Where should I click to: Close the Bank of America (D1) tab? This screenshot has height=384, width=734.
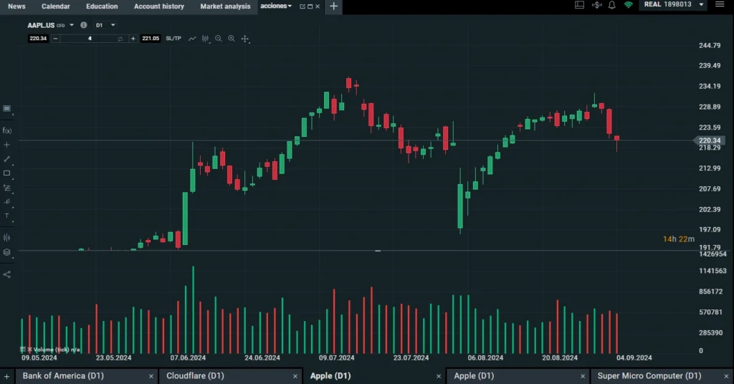coord(151,376)
